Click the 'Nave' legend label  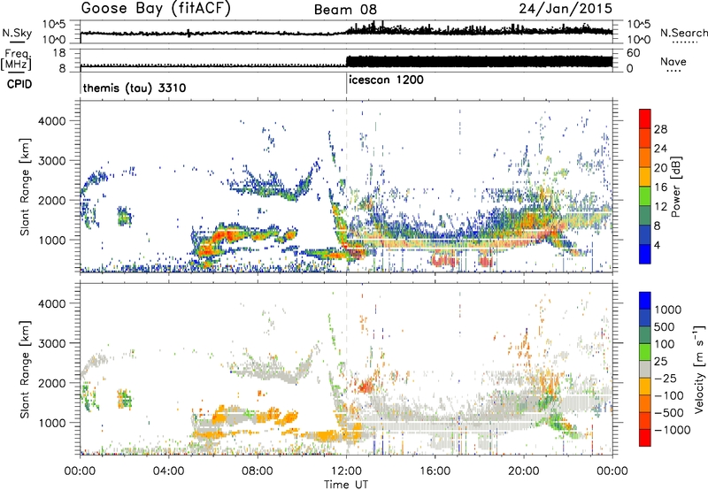point(673,61)
